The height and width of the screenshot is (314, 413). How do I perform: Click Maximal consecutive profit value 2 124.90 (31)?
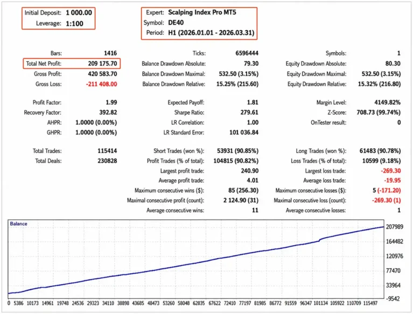[x=241, y=201]
